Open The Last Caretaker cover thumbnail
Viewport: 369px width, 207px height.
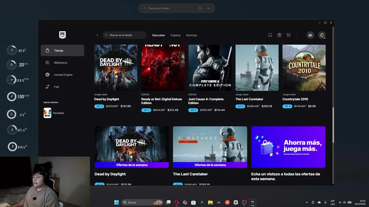pyautogui.click(x=257, y=68)
